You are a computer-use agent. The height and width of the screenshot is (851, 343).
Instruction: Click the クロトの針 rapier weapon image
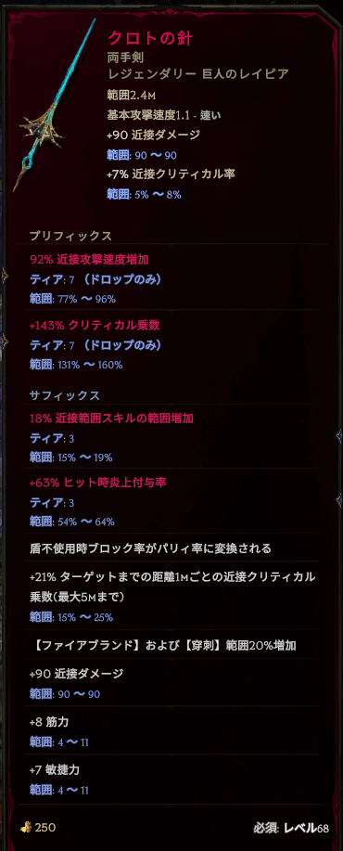tap(56, 106)
